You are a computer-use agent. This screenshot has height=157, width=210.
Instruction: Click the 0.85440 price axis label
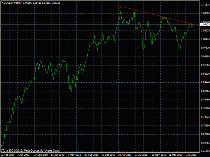pos(205,82)
